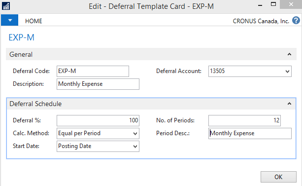The height and width of the screenshot is (186, 302).
Task: Open the Help question mark icon
Action: 296,20
